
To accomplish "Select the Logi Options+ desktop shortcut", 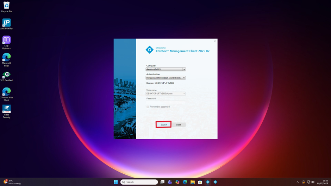I will (6, 43).
